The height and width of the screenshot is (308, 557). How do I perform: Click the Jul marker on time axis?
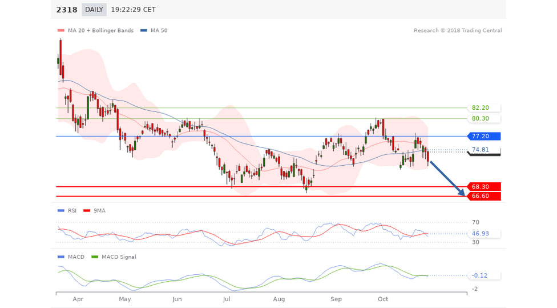(x=227, y=299)
